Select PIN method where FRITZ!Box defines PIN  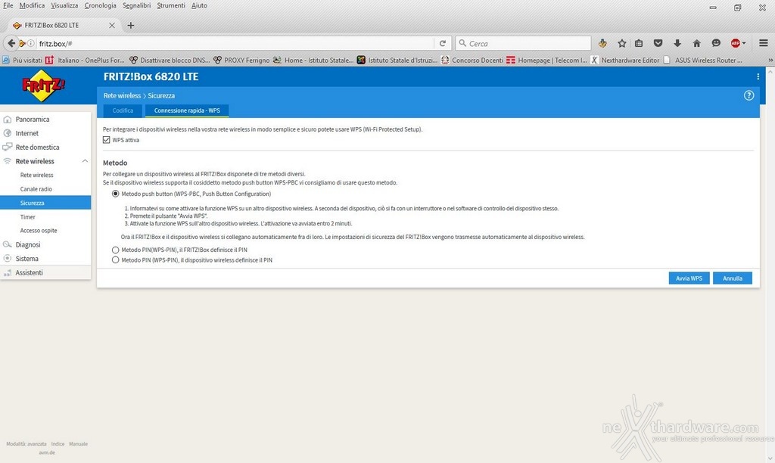[115, 250]
